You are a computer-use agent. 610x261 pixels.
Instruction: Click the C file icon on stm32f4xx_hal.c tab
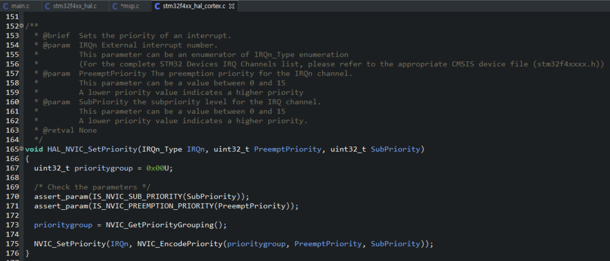48,6
